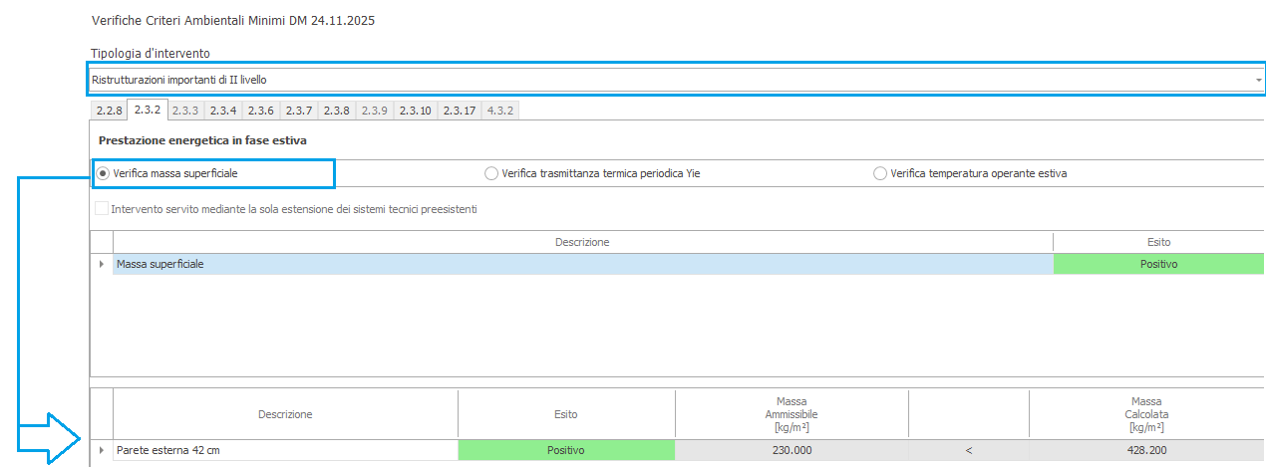The height and width of the screenshot is (467, 1266).
Task: Go to the 2.3.7 tab
Action: pyautogui.click(x=298, y=111)
